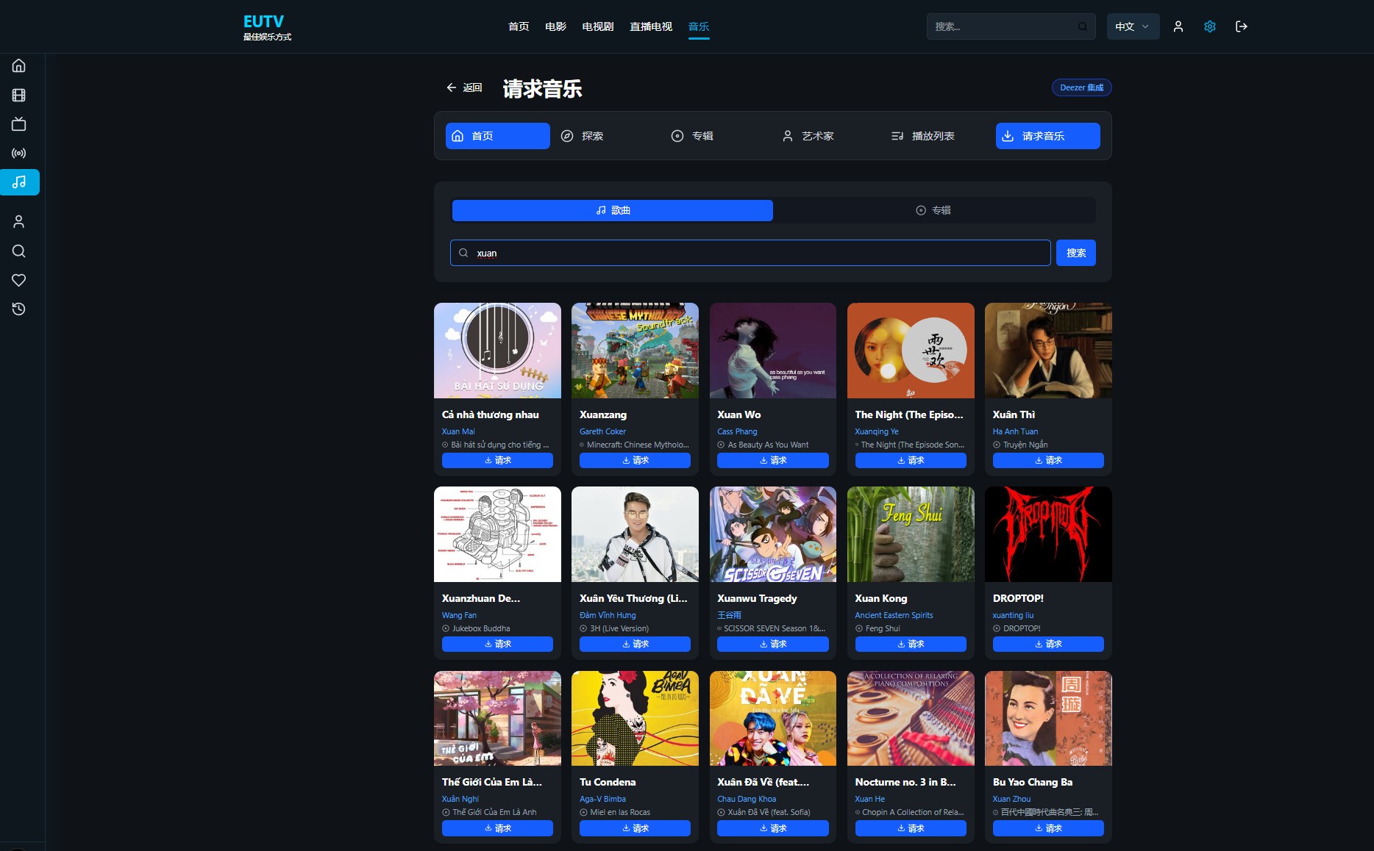Viewport: 1374px width, 851px height.
Task: Request the song Xuân Thì
Action: (x=1048, y=460)
